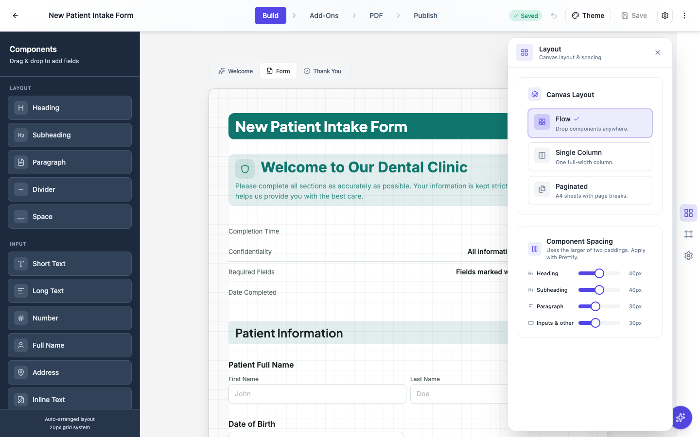Click the Canvas Layout layers icon
700x437 pixels.
click(535, 94)
